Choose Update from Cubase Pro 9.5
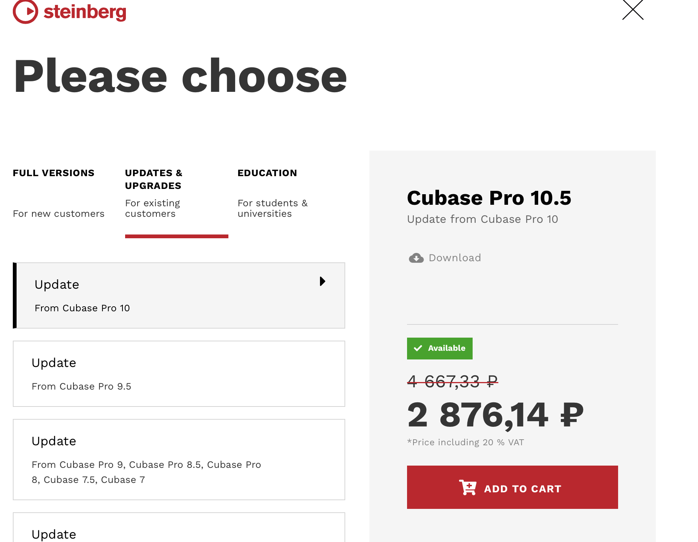 pos(179,374)
